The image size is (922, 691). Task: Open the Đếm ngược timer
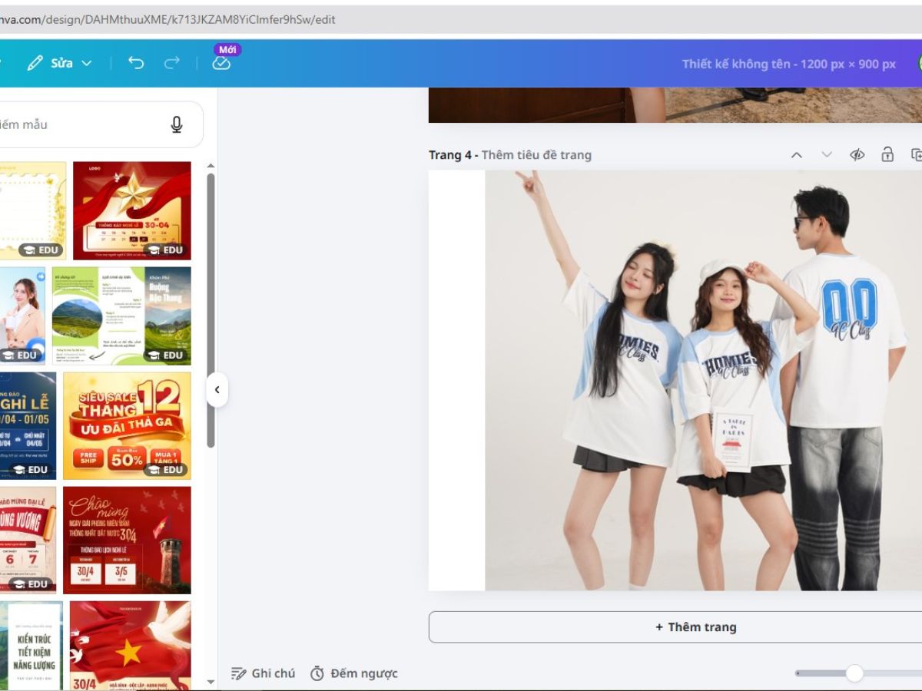pyautogui.click(x=354, y=673)
